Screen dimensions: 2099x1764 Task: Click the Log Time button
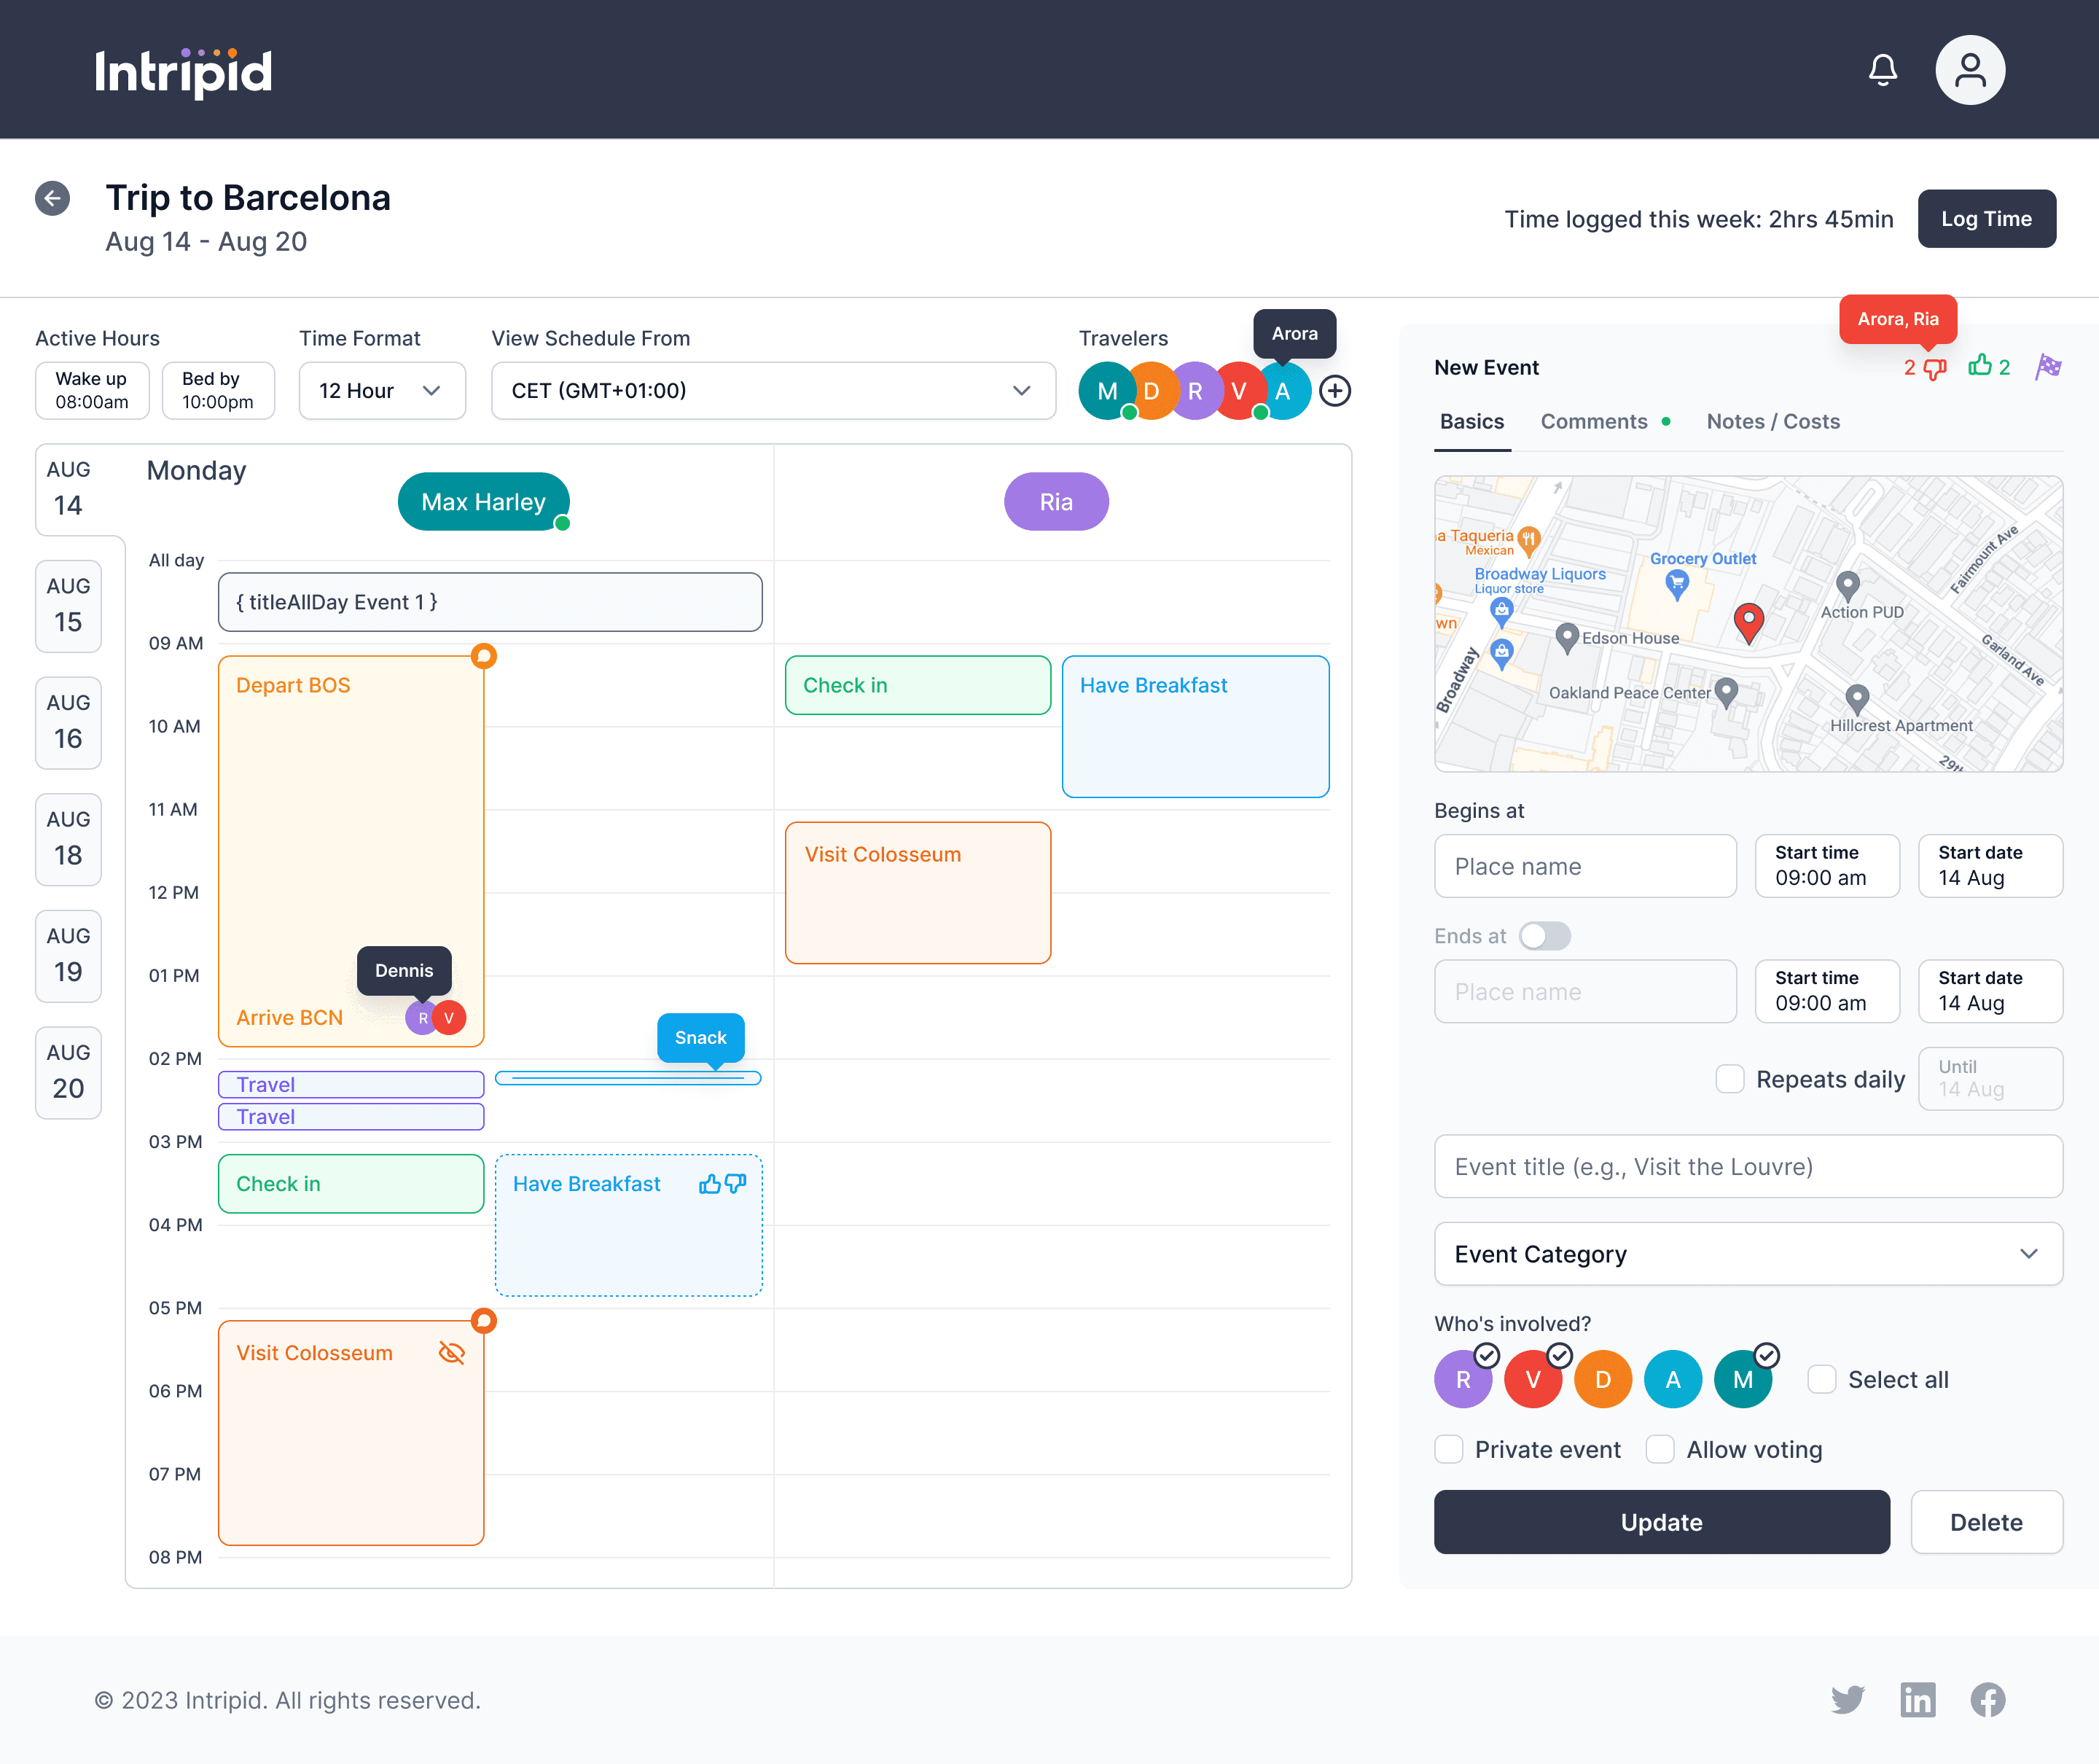tap(1985, 219)
